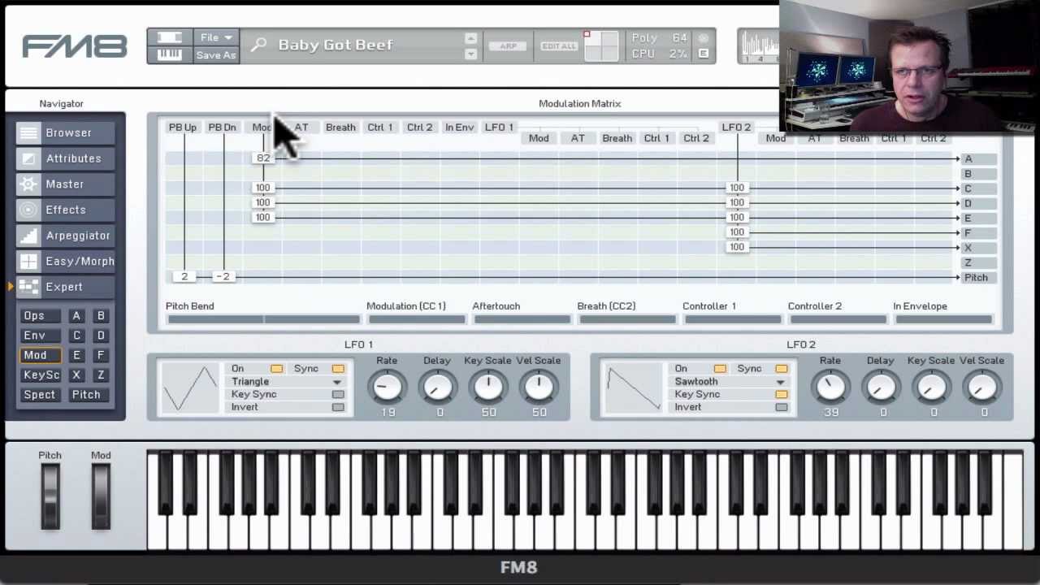
Task: Click the Master gear icon
Action: click(x=28, y=184)
